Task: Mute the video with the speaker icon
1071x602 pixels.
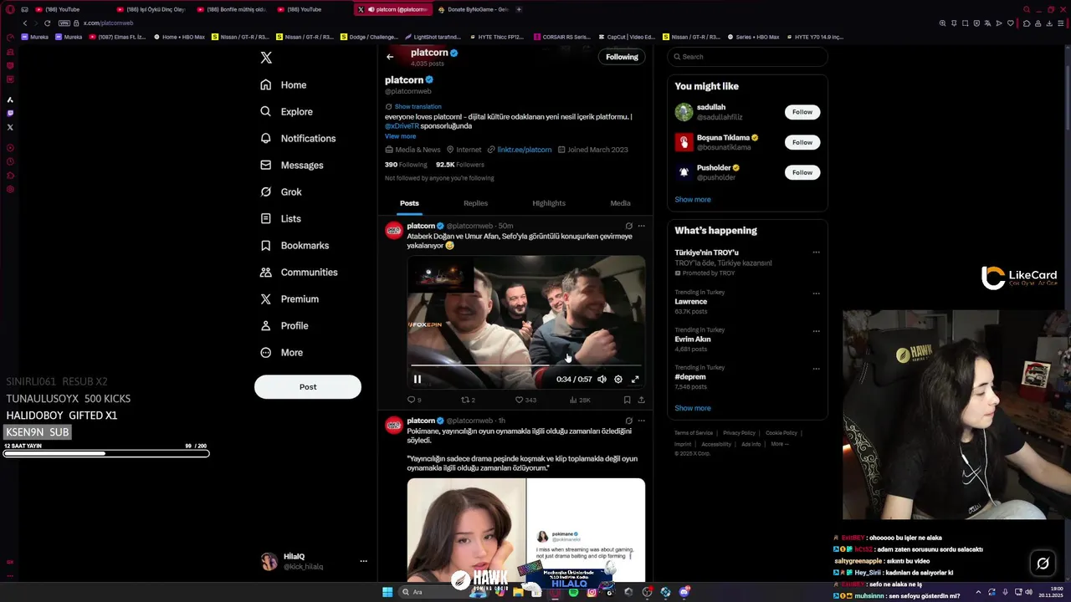Action: [x=602, y=380]
